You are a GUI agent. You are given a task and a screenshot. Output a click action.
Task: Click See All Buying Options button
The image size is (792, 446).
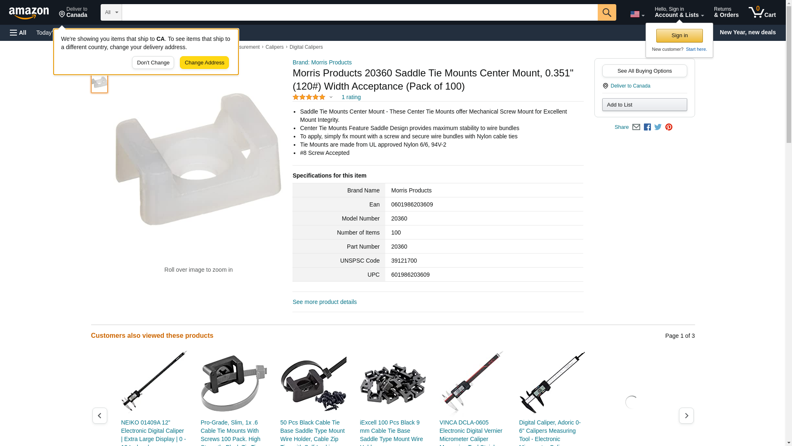644,71
